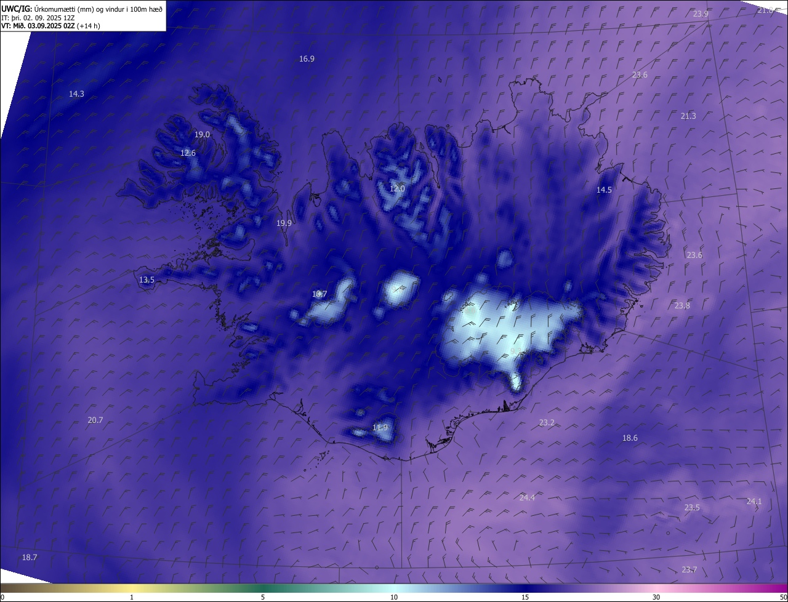
Task: Click the 14.5 value label
Action: (x=604, y=190)
